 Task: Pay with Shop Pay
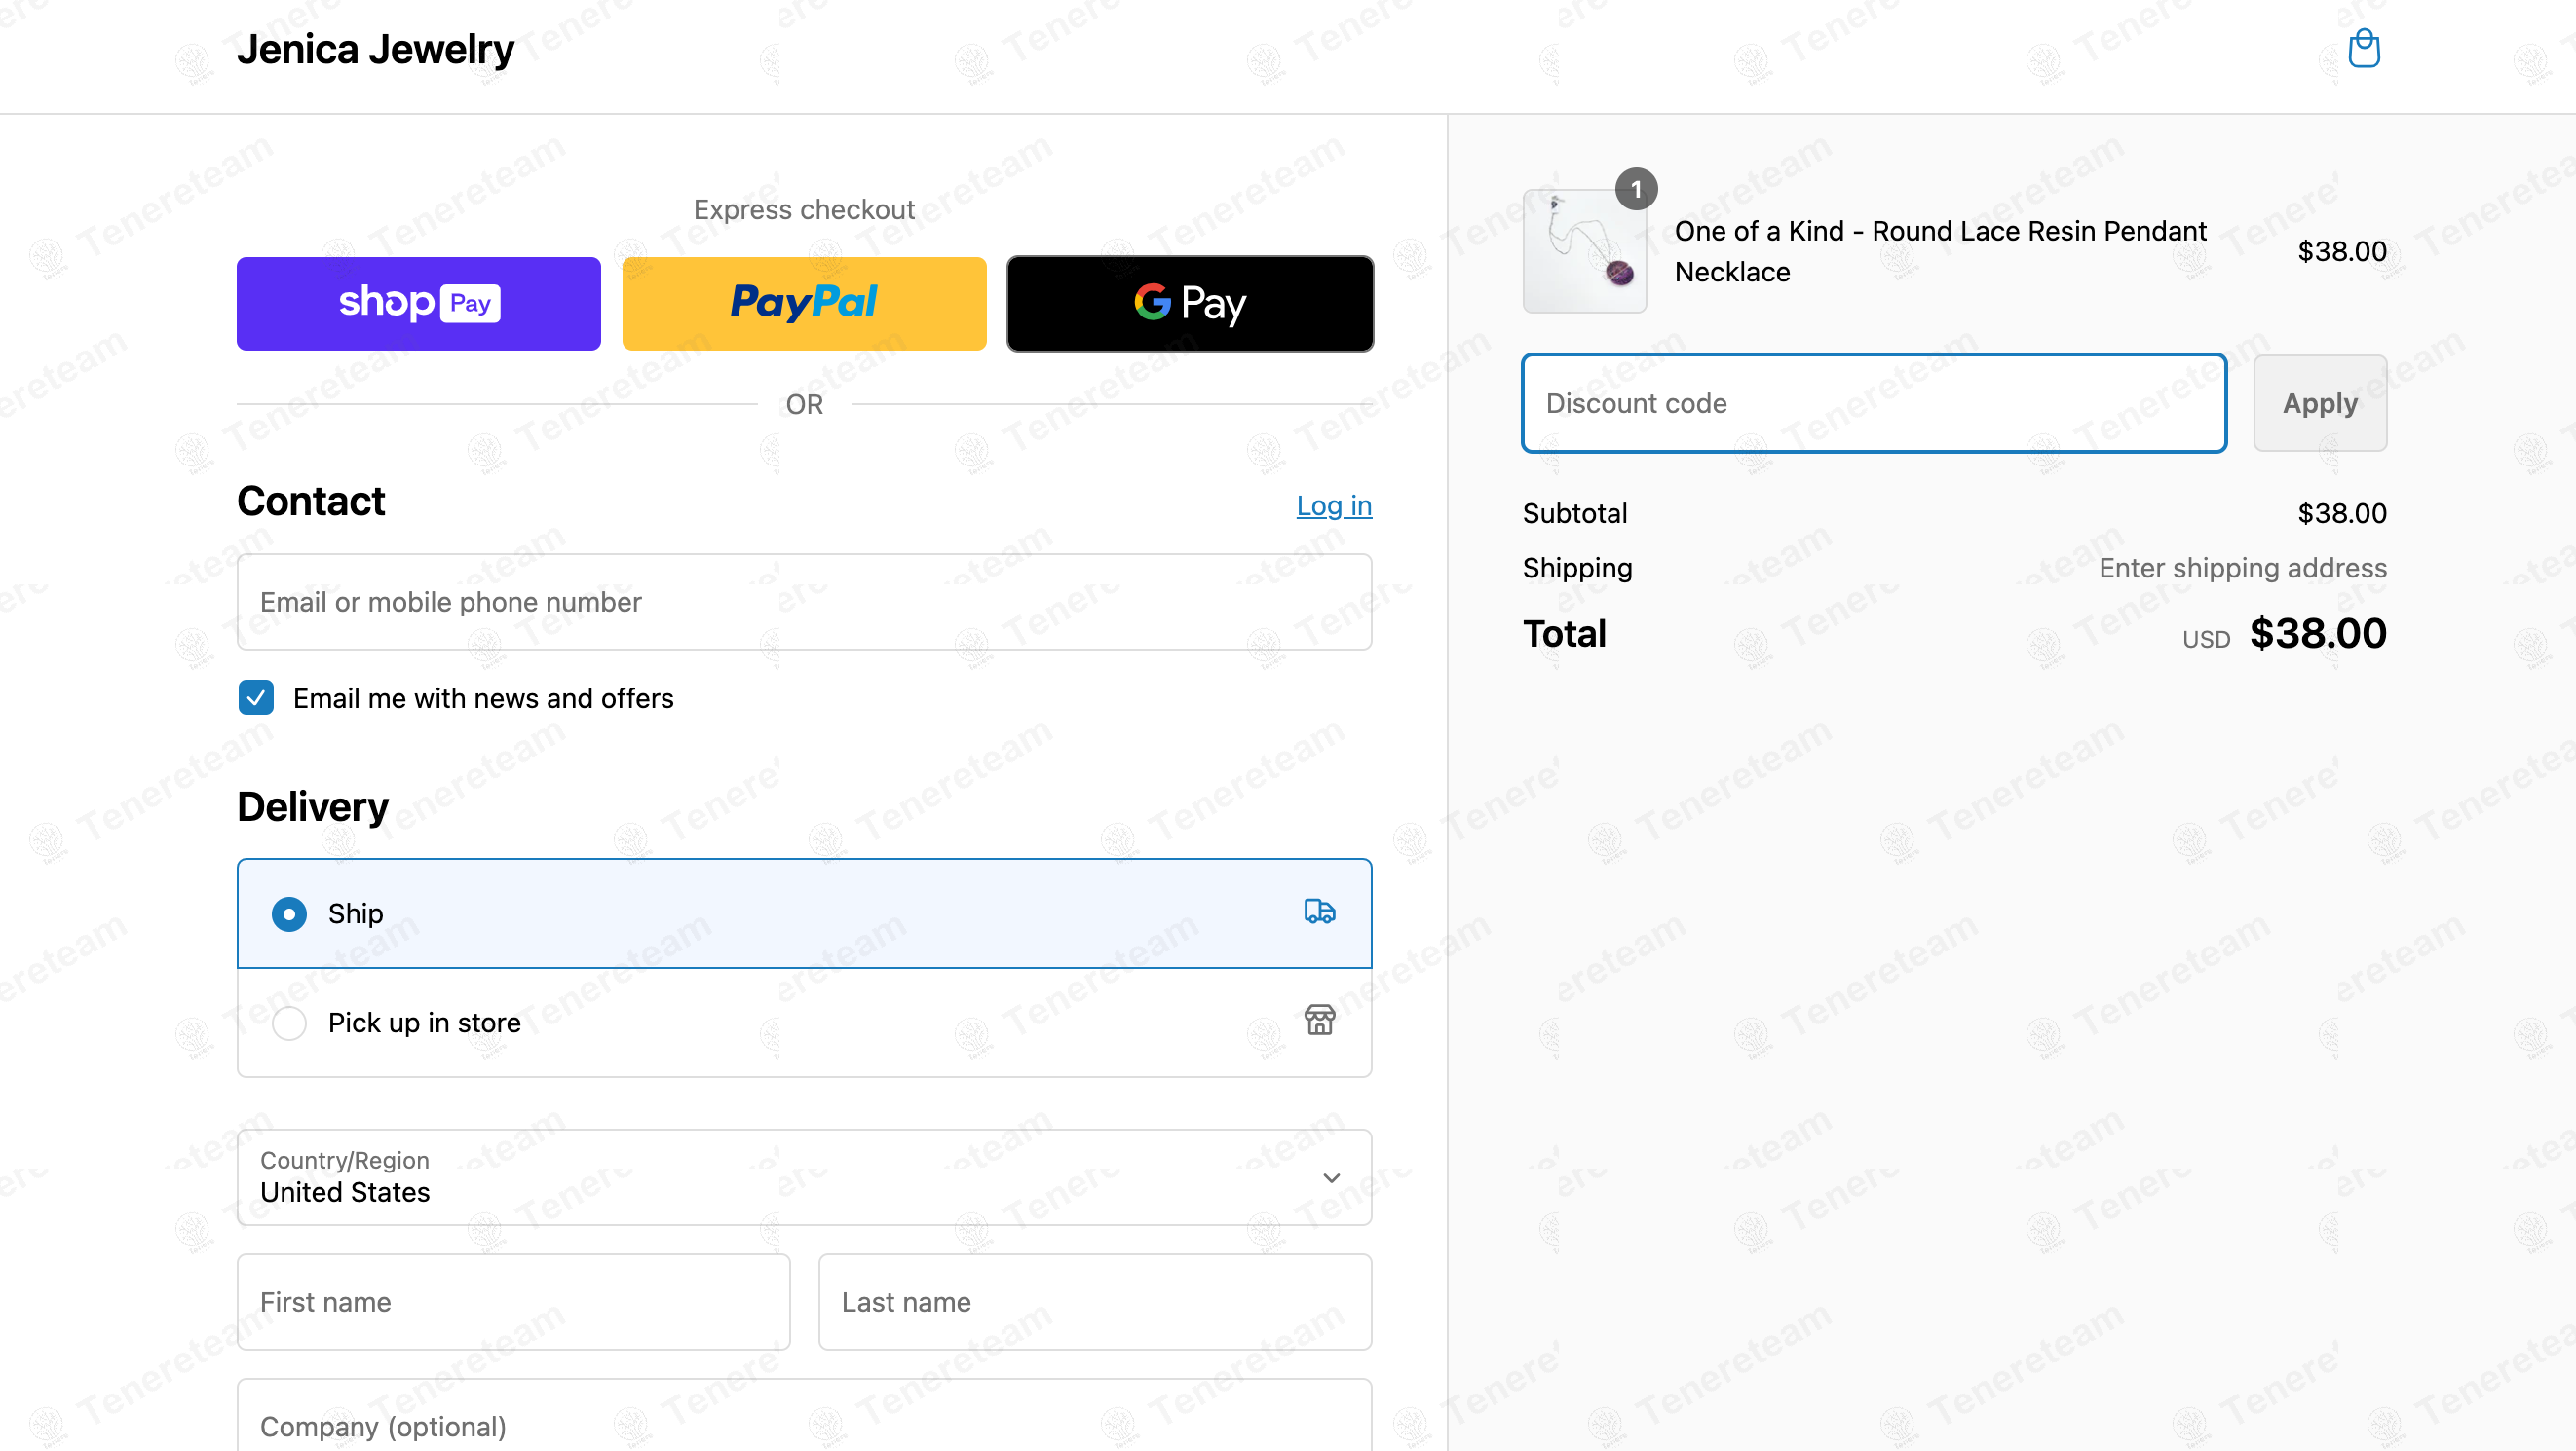pyautogui.click(x=418, y=304)
